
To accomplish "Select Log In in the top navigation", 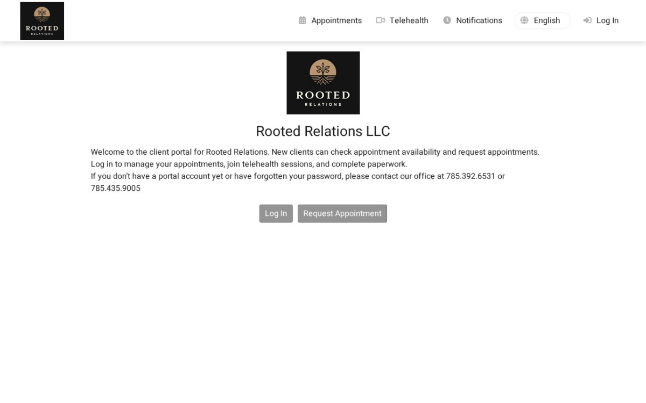I will tap(601, 20).
